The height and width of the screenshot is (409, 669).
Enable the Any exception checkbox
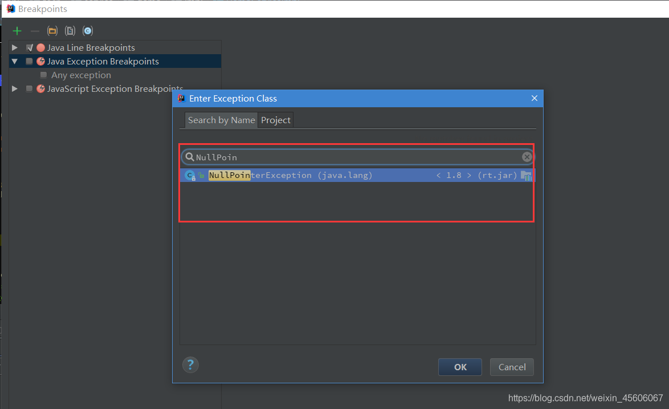43,75
